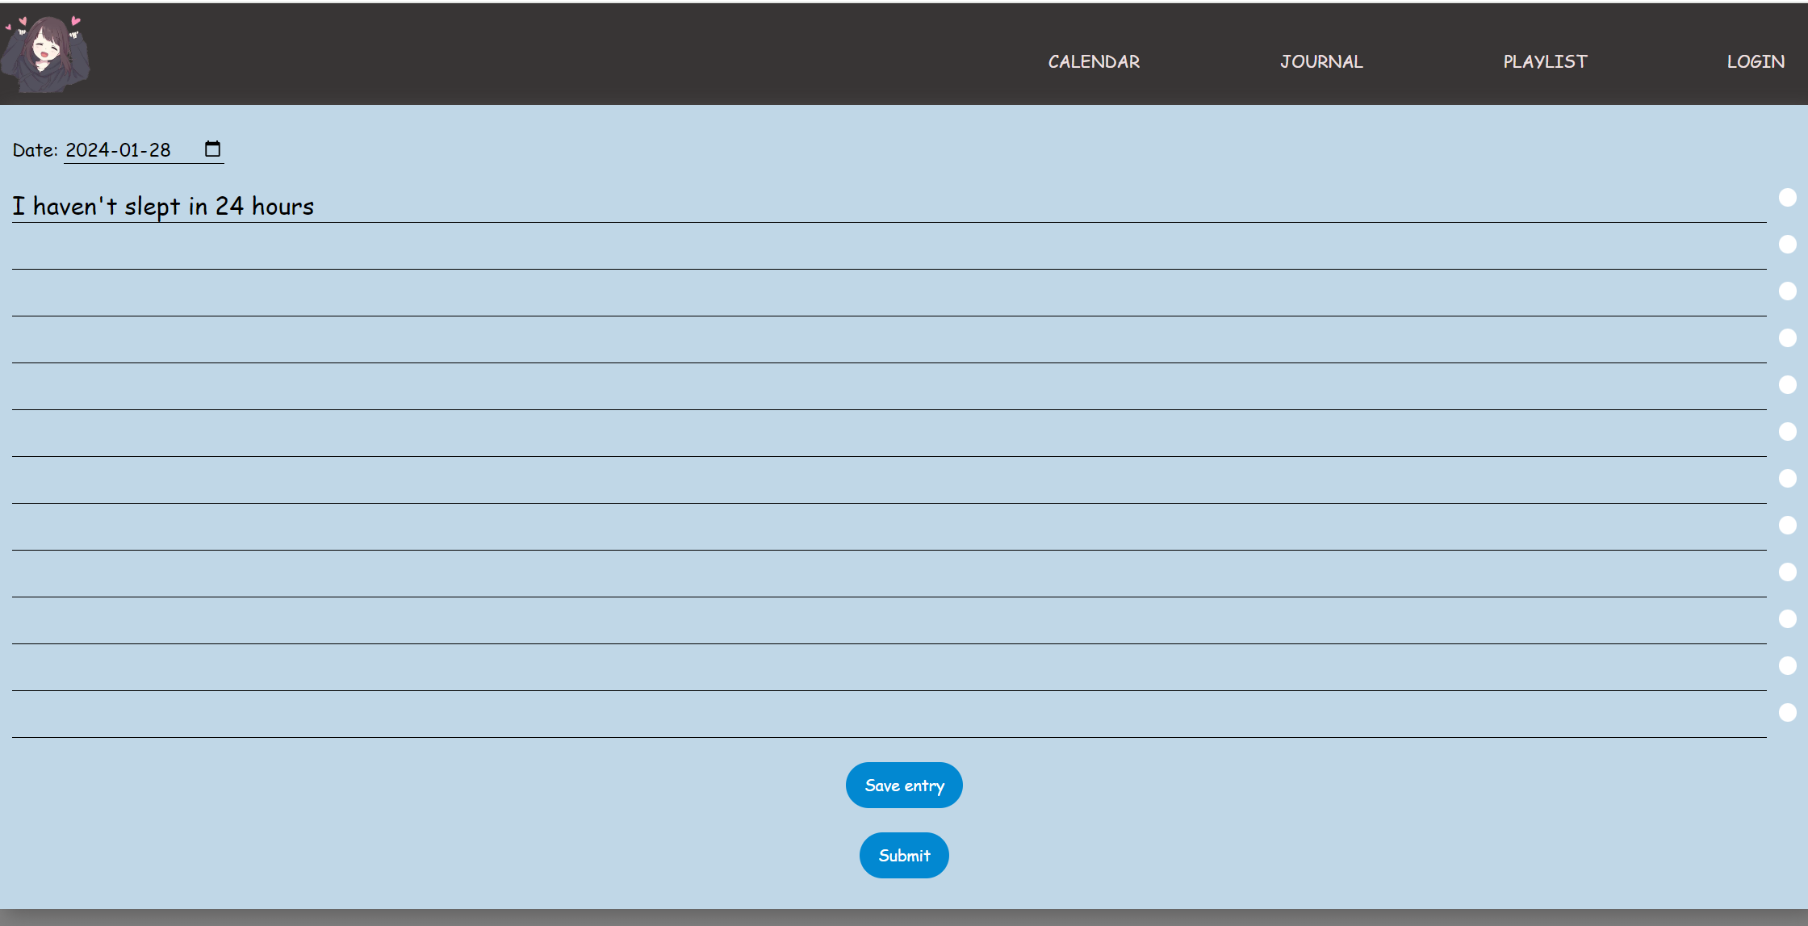
Task: Open the PLAYLIST navigation link
Action: 1545,62
